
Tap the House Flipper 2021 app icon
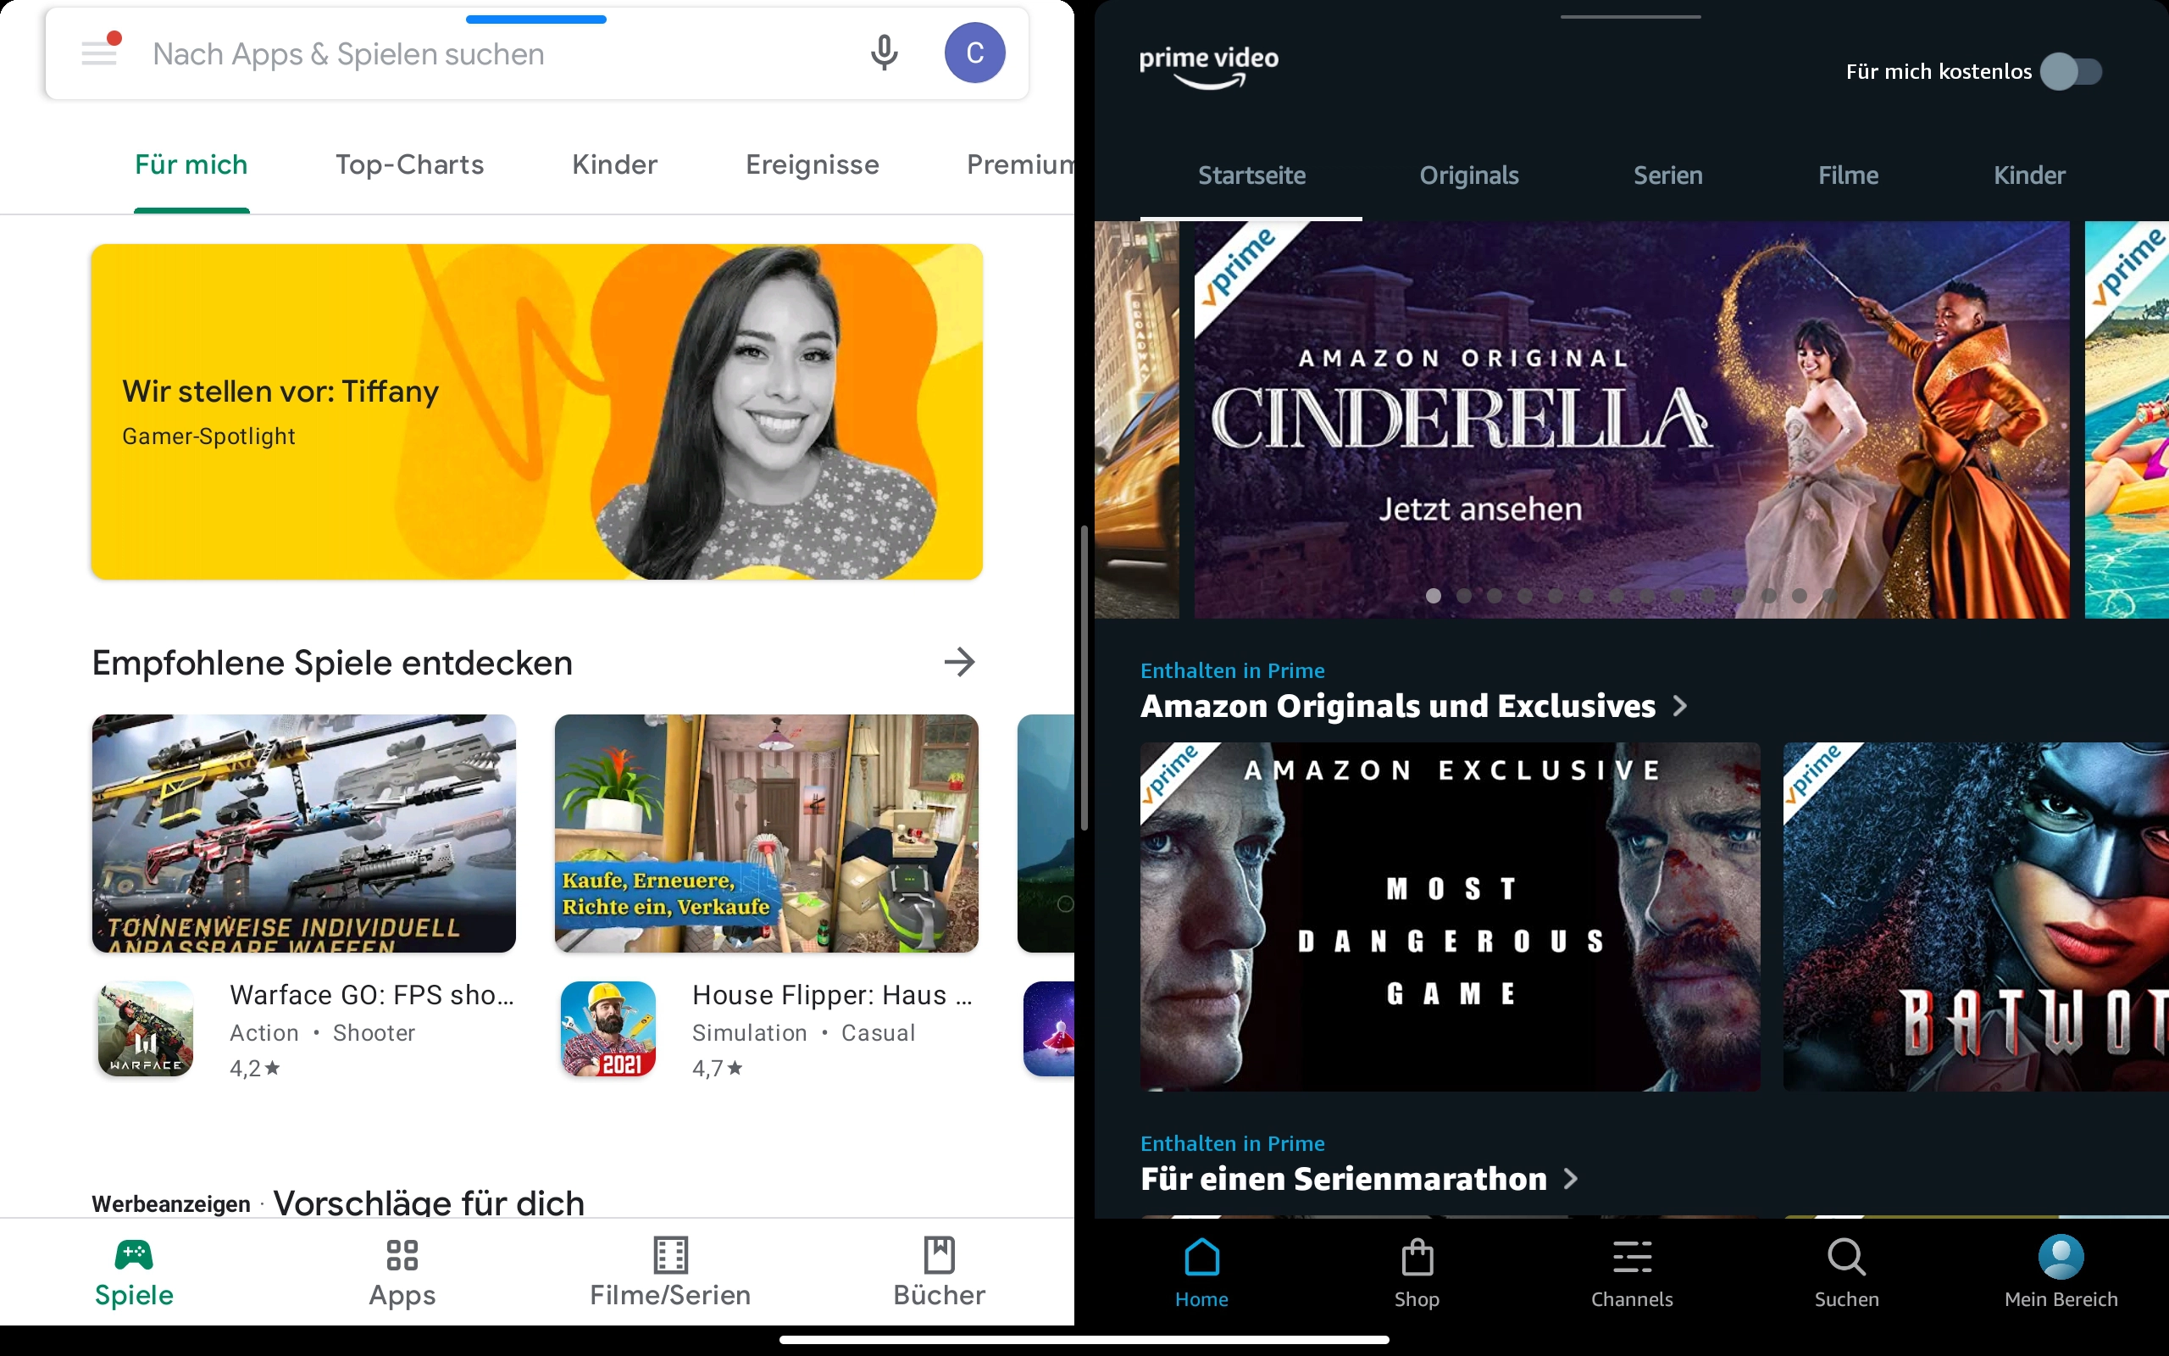[x=607, y=1029]
